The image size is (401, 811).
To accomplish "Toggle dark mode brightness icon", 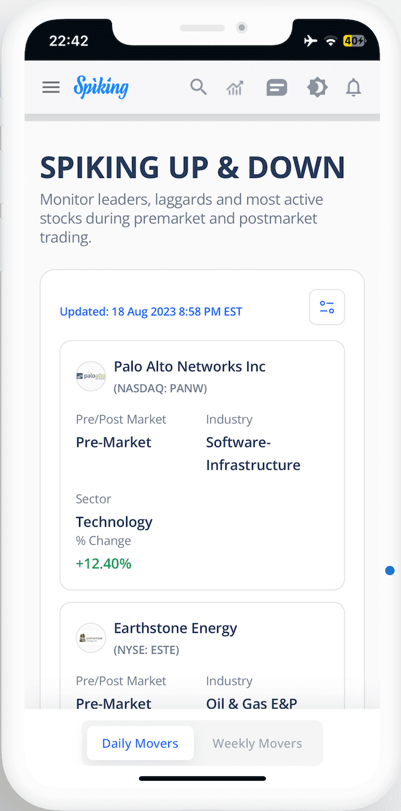I will [317, 88].
